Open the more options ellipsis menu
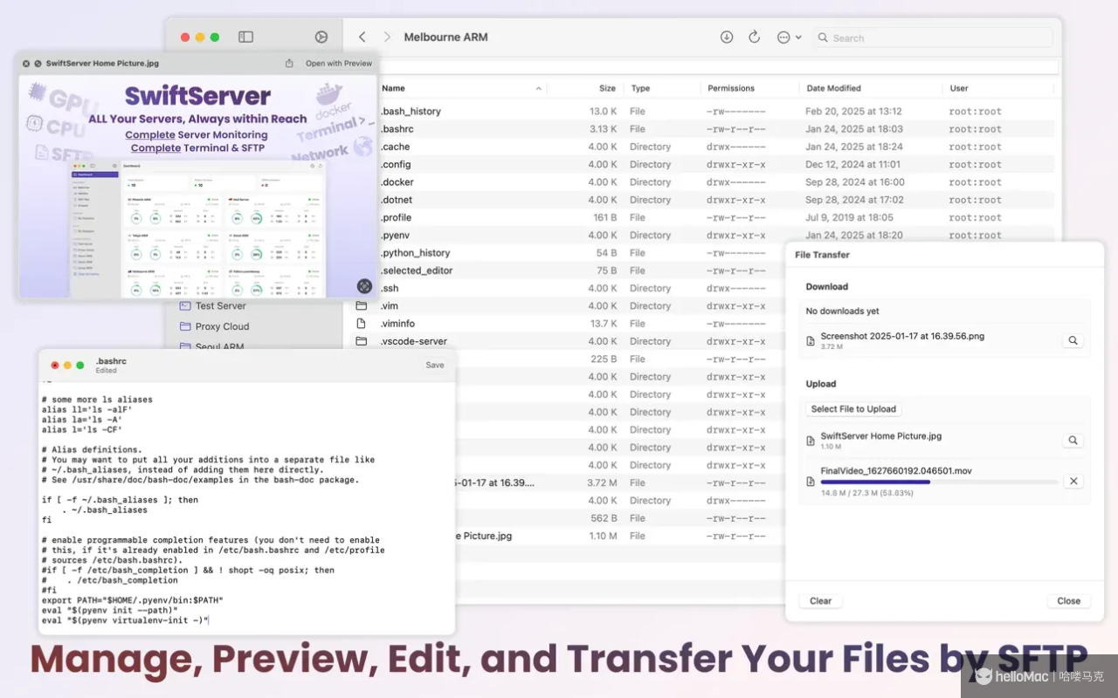Image resolution: width=1118 pixels, height=698 pixels. [789, 38]
